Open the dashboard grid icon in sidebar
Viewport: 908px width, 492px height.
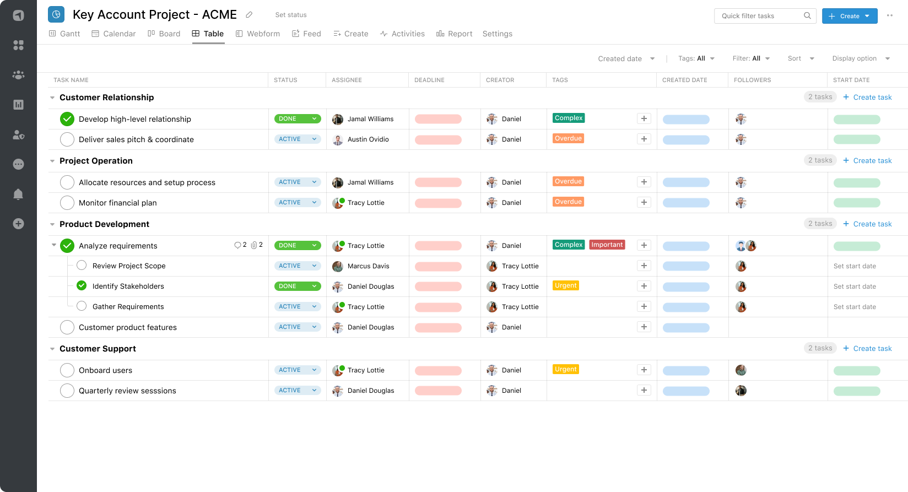(x=18, y=45)
